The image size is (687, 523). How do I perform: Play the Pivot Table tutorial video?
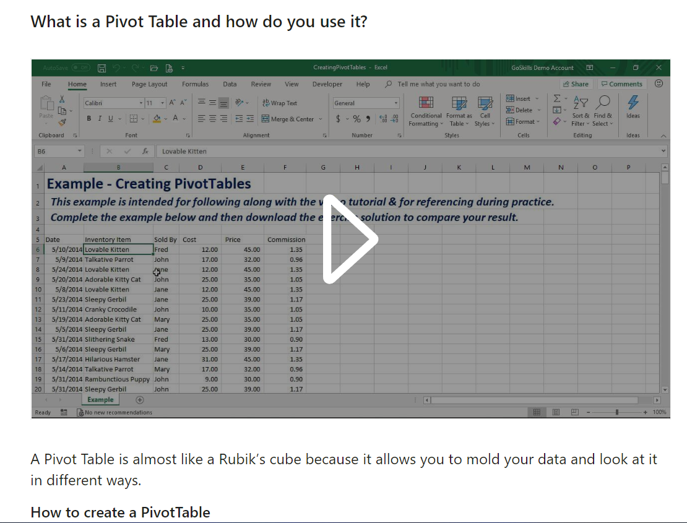pyautogui.click(x=350, y=239)
